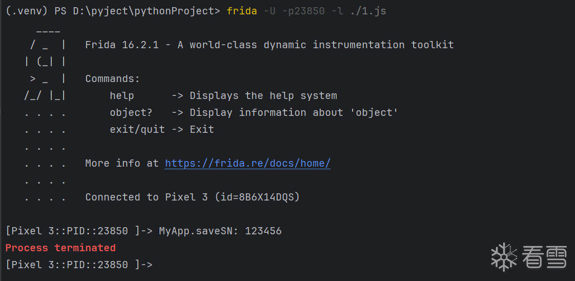
Task: Click the Commands: heading
Action: click(112, 79)
